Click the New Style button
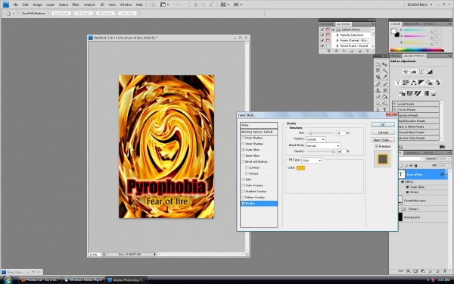Image resolution: width=454 pixels, height=284 pixels. pos(383,140)
